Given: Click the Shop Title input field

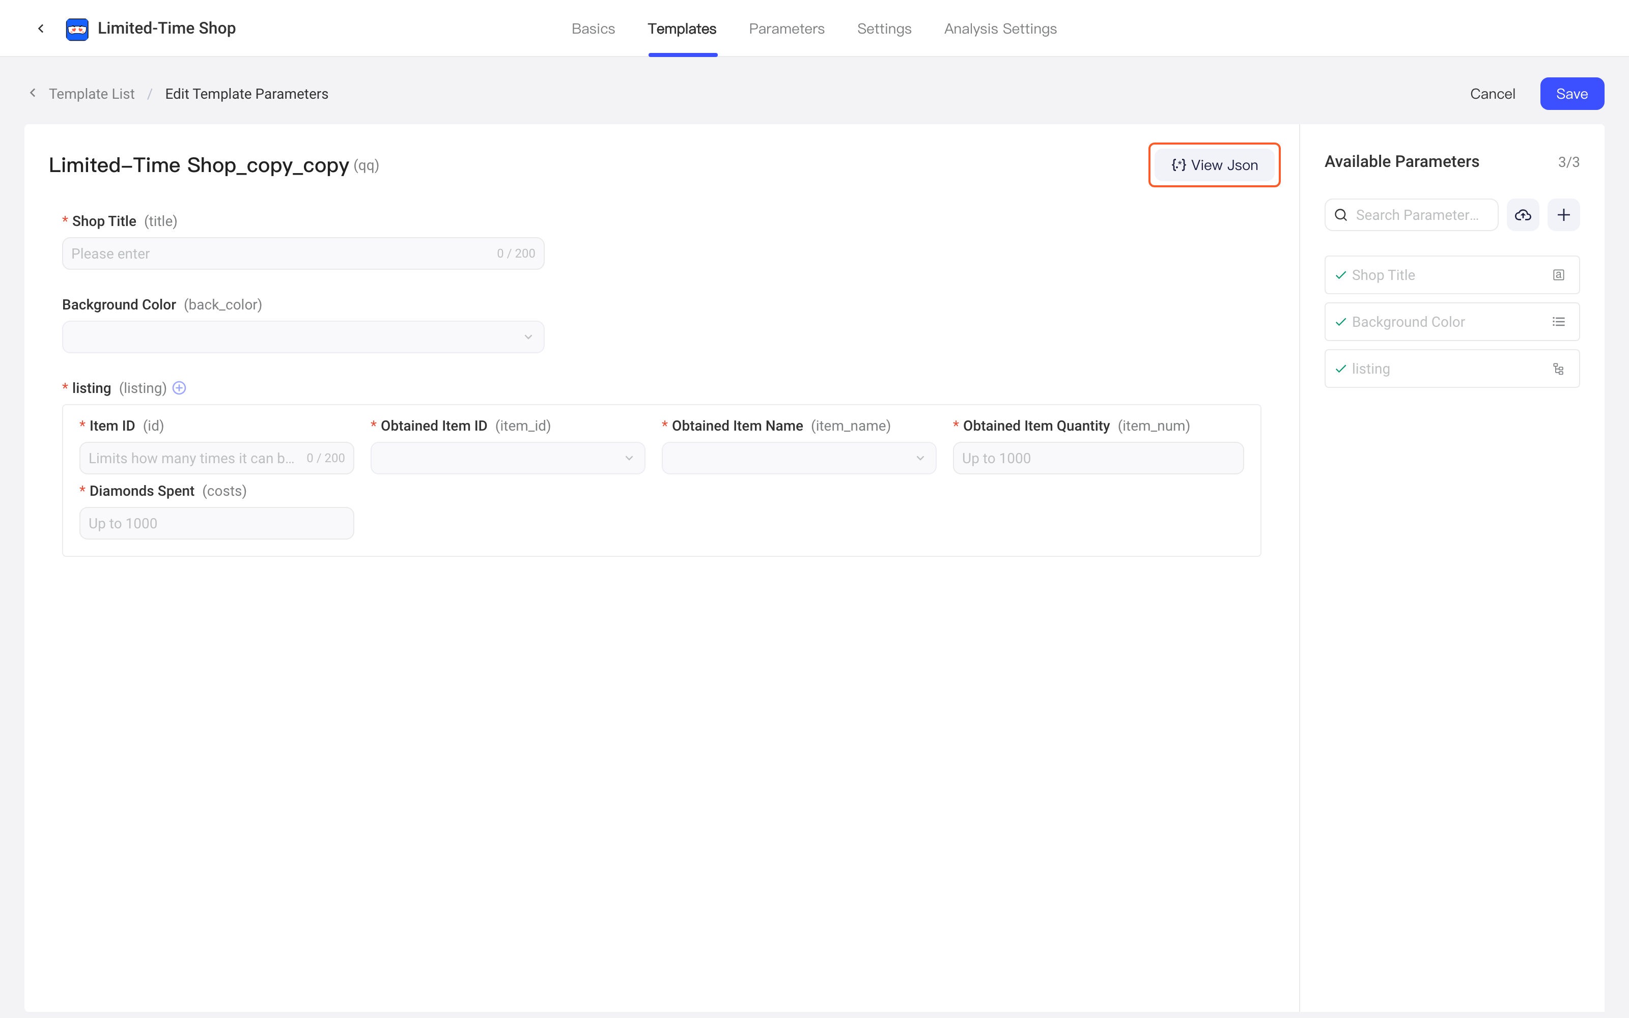Looking at the screenshot, I should pyautogui.click(x=303, y=254).
